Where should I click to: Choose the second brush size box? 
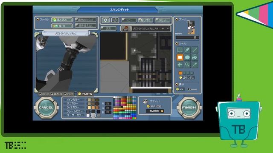click(x=184, y=73)
